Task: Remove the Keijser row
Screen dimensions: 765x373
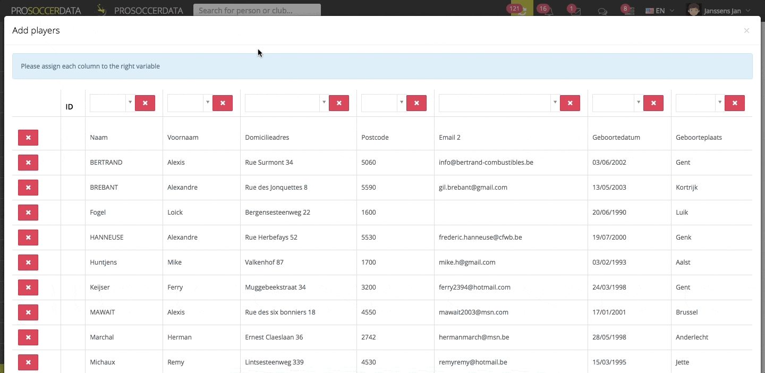Action: [28, 287]
